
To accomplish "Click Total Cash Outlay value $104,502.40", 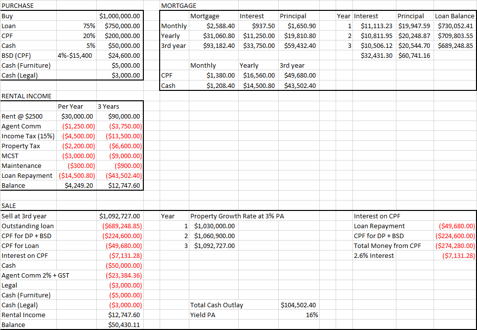I will click(298, 305).
